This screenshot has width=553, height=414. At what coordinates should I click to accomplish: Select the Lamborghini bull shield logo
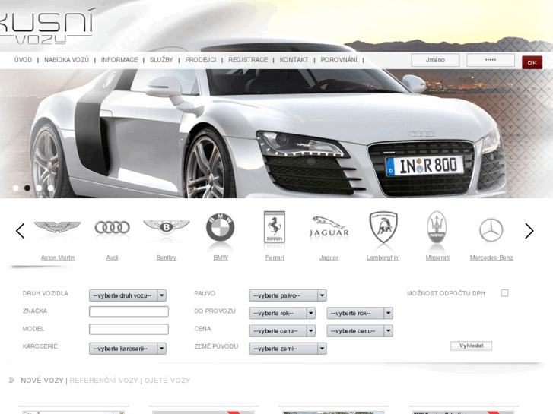pyautogui.click(x=383, y=227)
